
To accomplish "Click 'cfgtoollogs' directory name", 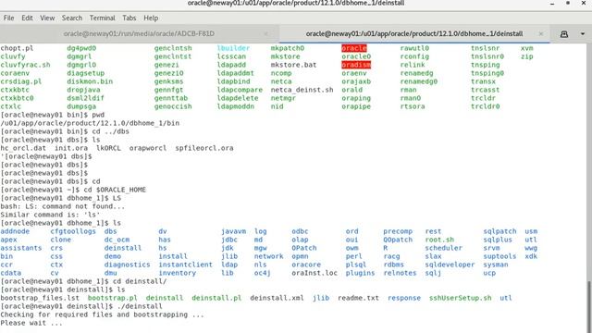I will pyautogui.click(x=73, y=231).
